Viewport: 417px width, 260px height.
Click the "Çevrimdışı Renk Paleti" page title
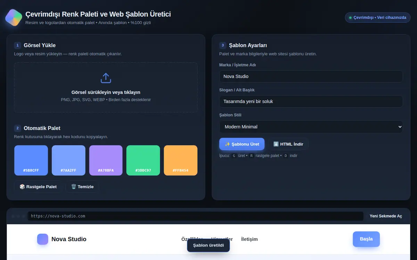(98, 14)
